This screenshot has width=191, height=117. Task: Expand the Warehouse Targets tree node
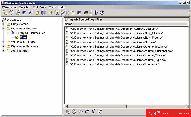tap(4, 42)
